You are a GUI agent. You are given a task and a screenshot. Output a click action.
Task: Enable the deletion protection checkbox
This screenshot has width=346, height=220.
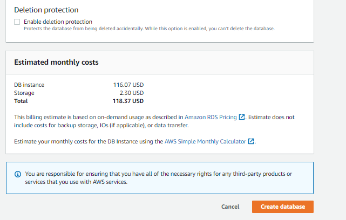17,22
